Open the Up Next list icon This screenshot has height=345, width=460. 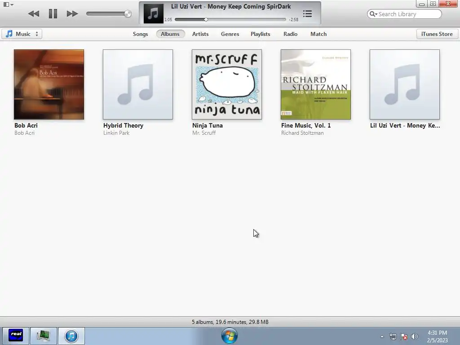307,14
